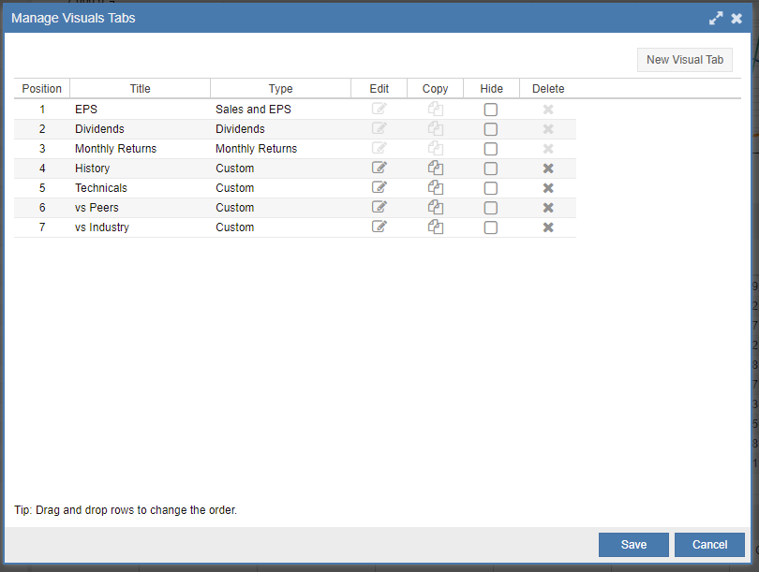Click the edit icon for EPS row

(x=379, y=109)
